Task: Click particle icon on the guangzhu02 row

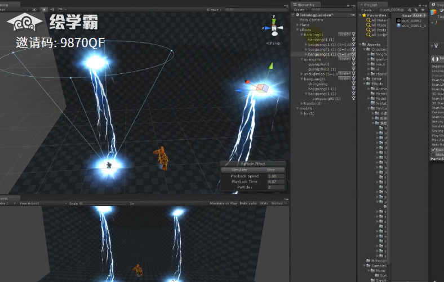Action: point(353,64)
